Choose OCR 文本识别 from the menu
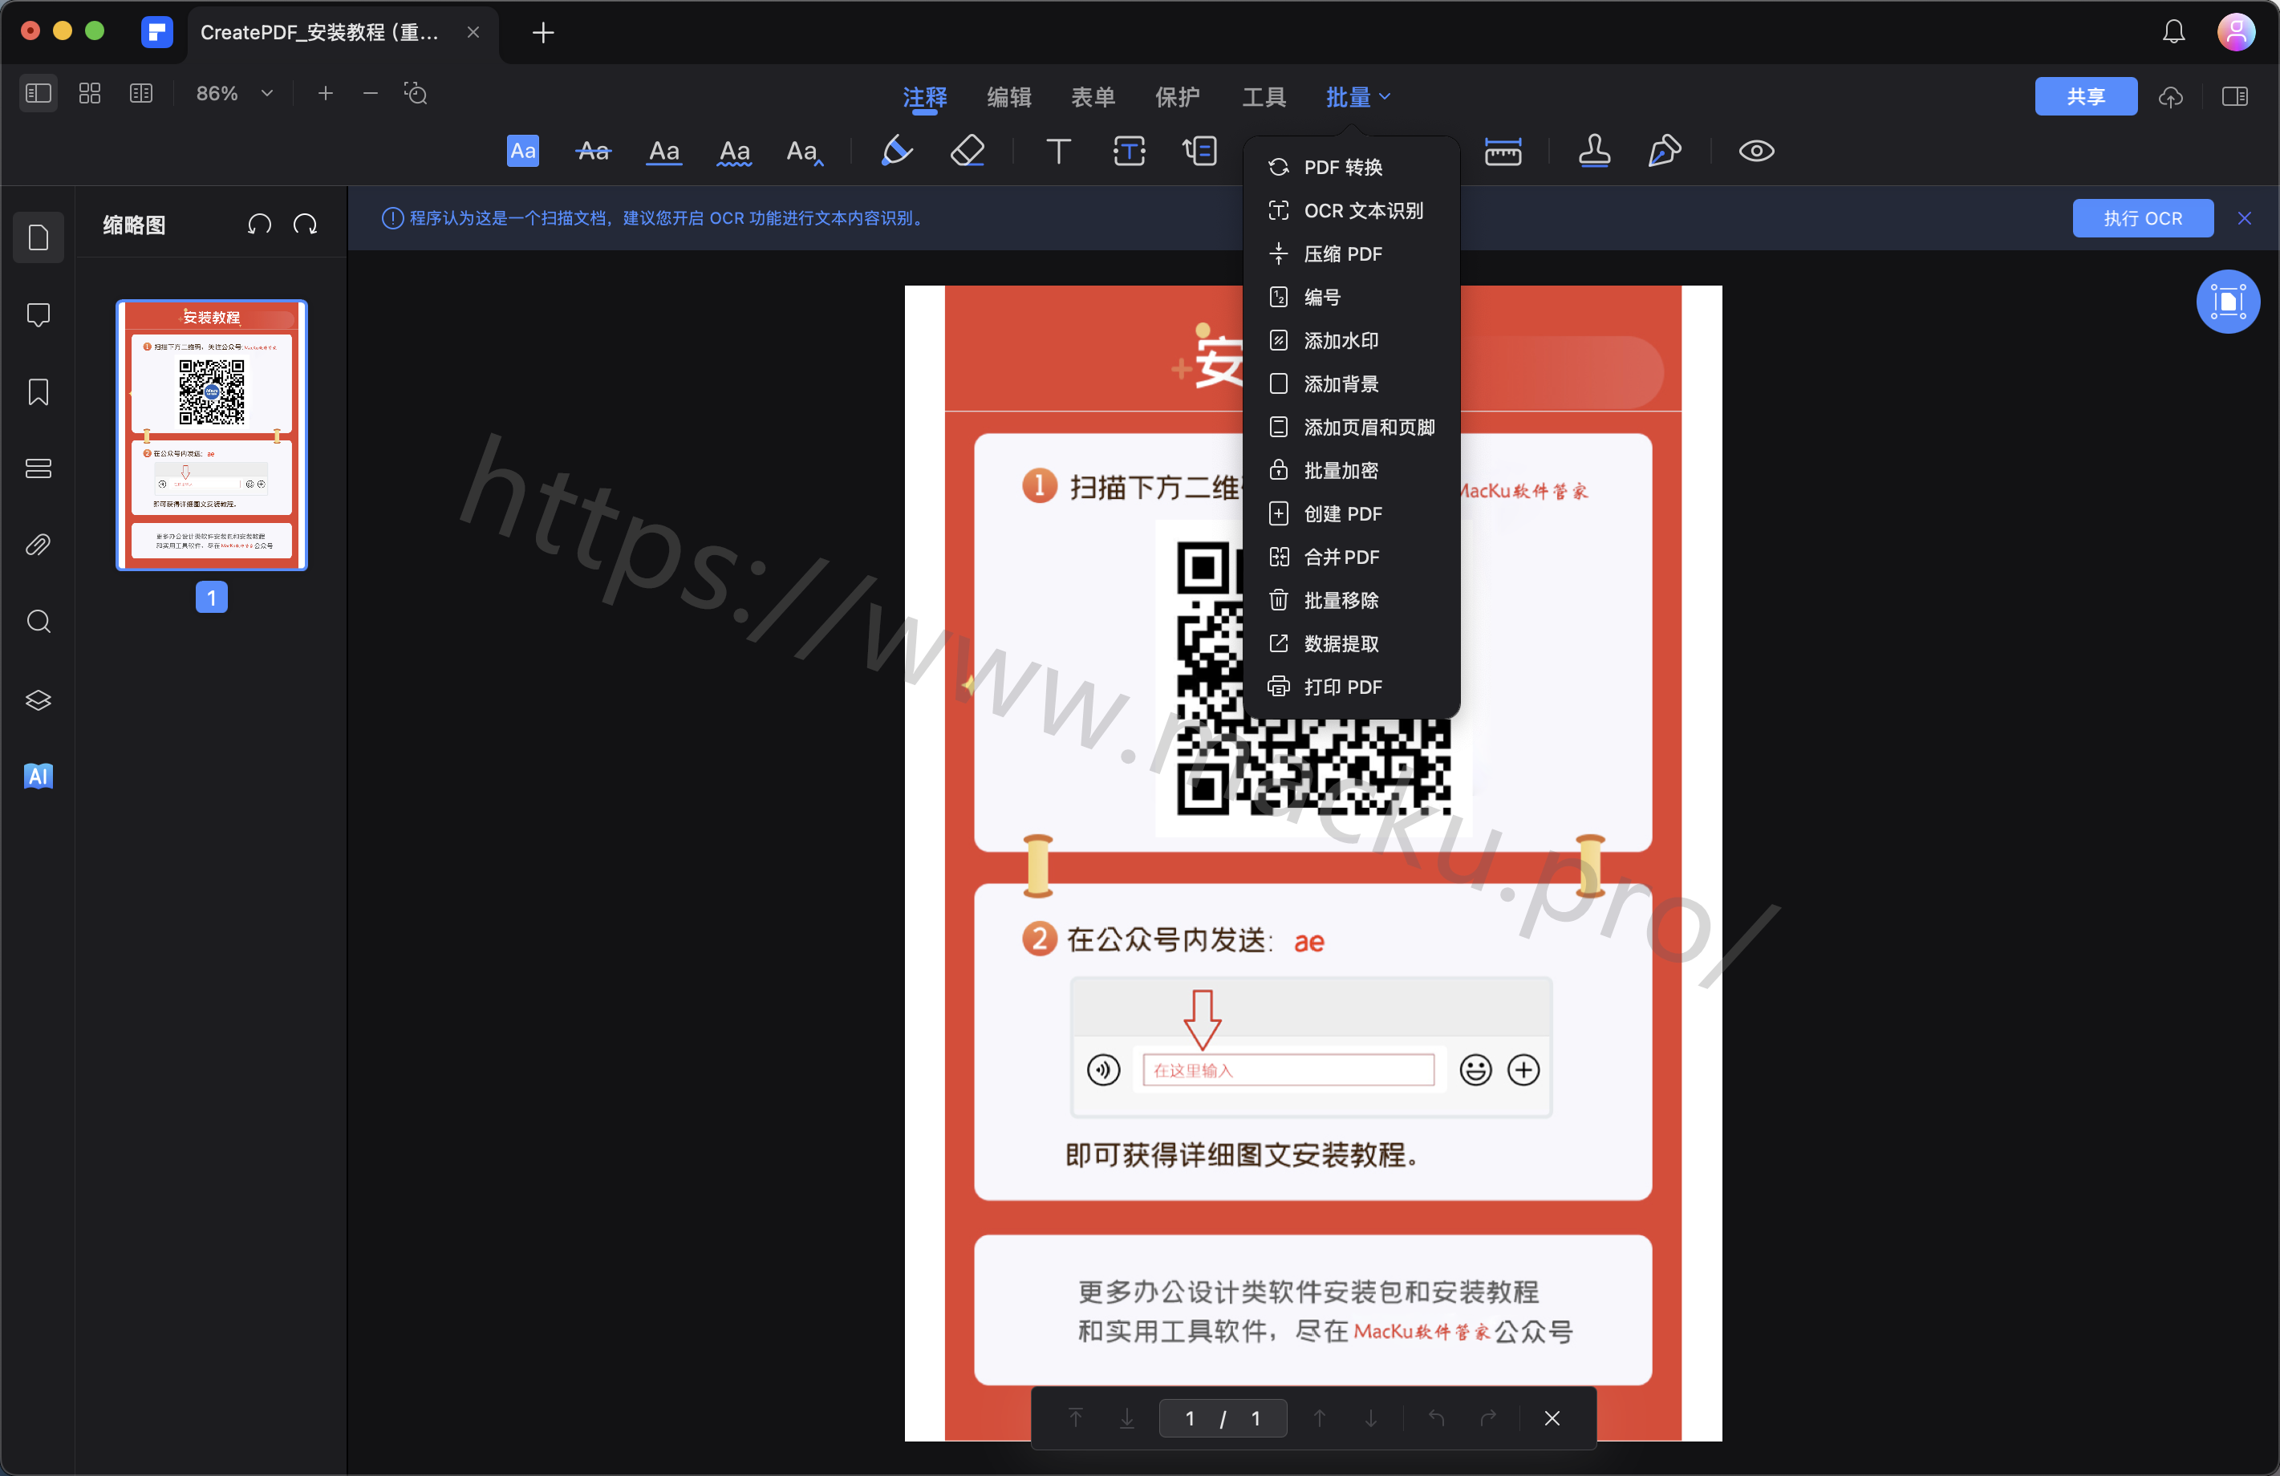 point(1351,211)
